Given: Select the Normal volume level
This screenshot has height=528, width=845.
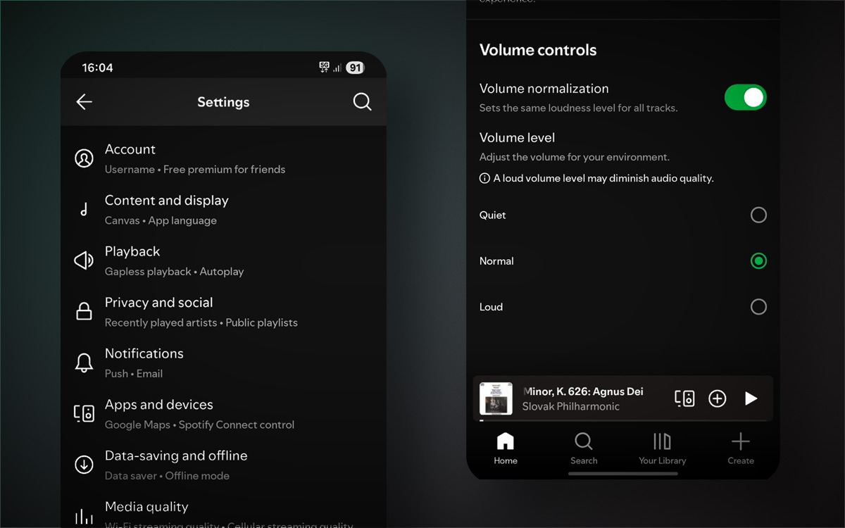Looking at the screenshot, I should pos(758,261).
